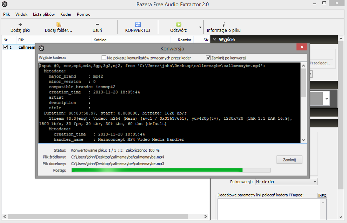
Task: Click the encoder output scroll up arrow
Action: click(x=303, y=65)
